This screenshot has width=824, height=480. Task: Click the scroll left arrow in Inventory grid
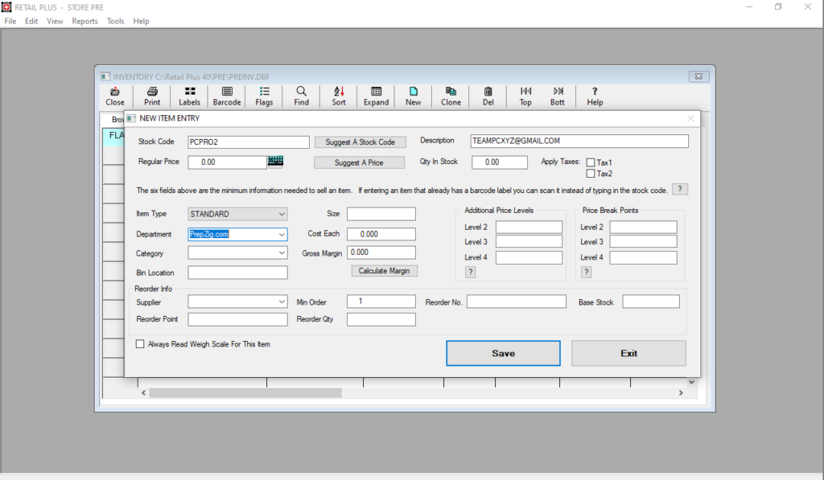(143, 393)
